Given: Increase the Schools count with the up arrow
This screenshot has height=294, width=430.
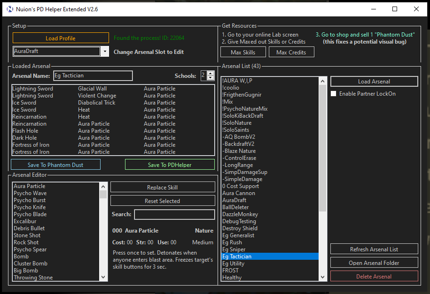Looking at the screenshot, I should coord(211,73).
